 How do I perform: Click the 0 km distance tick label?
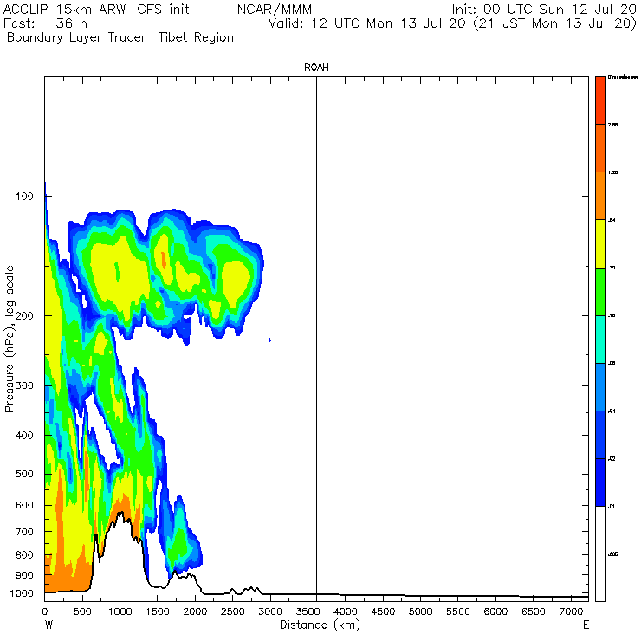45,612
